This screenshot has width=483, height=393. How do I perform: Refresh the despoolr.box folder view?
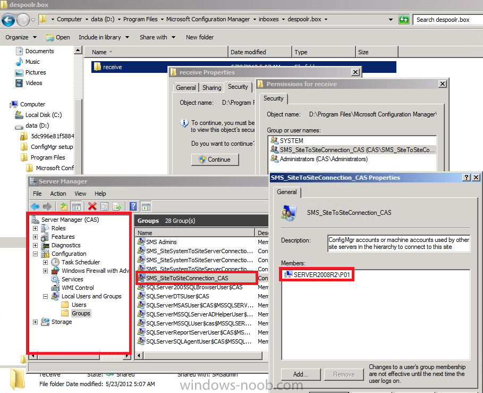point(403,20)
